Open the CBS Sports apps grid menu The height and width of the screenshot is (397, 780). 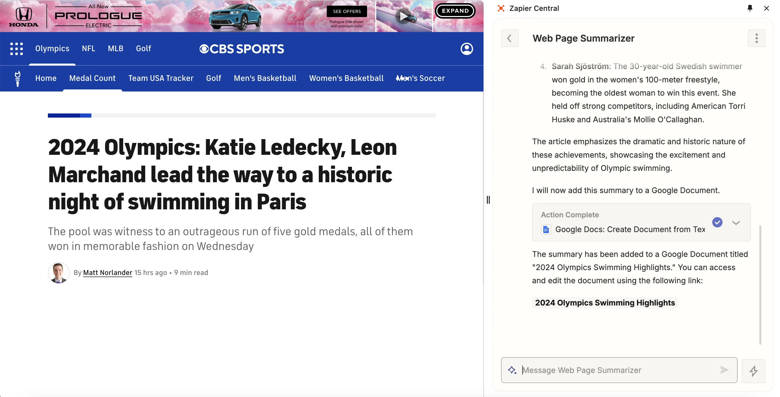pos(16,49)
